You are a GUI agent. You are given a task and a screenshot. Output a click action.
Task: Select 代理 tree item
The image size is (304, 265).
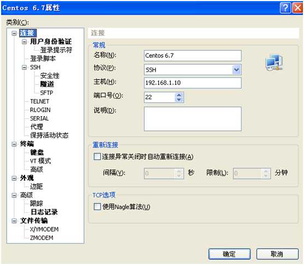coord(37,127)
